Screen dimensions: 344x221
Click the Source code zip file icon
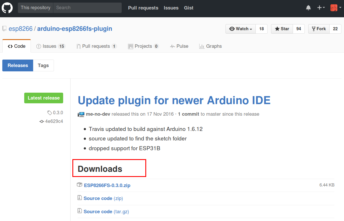coord(80,198)
